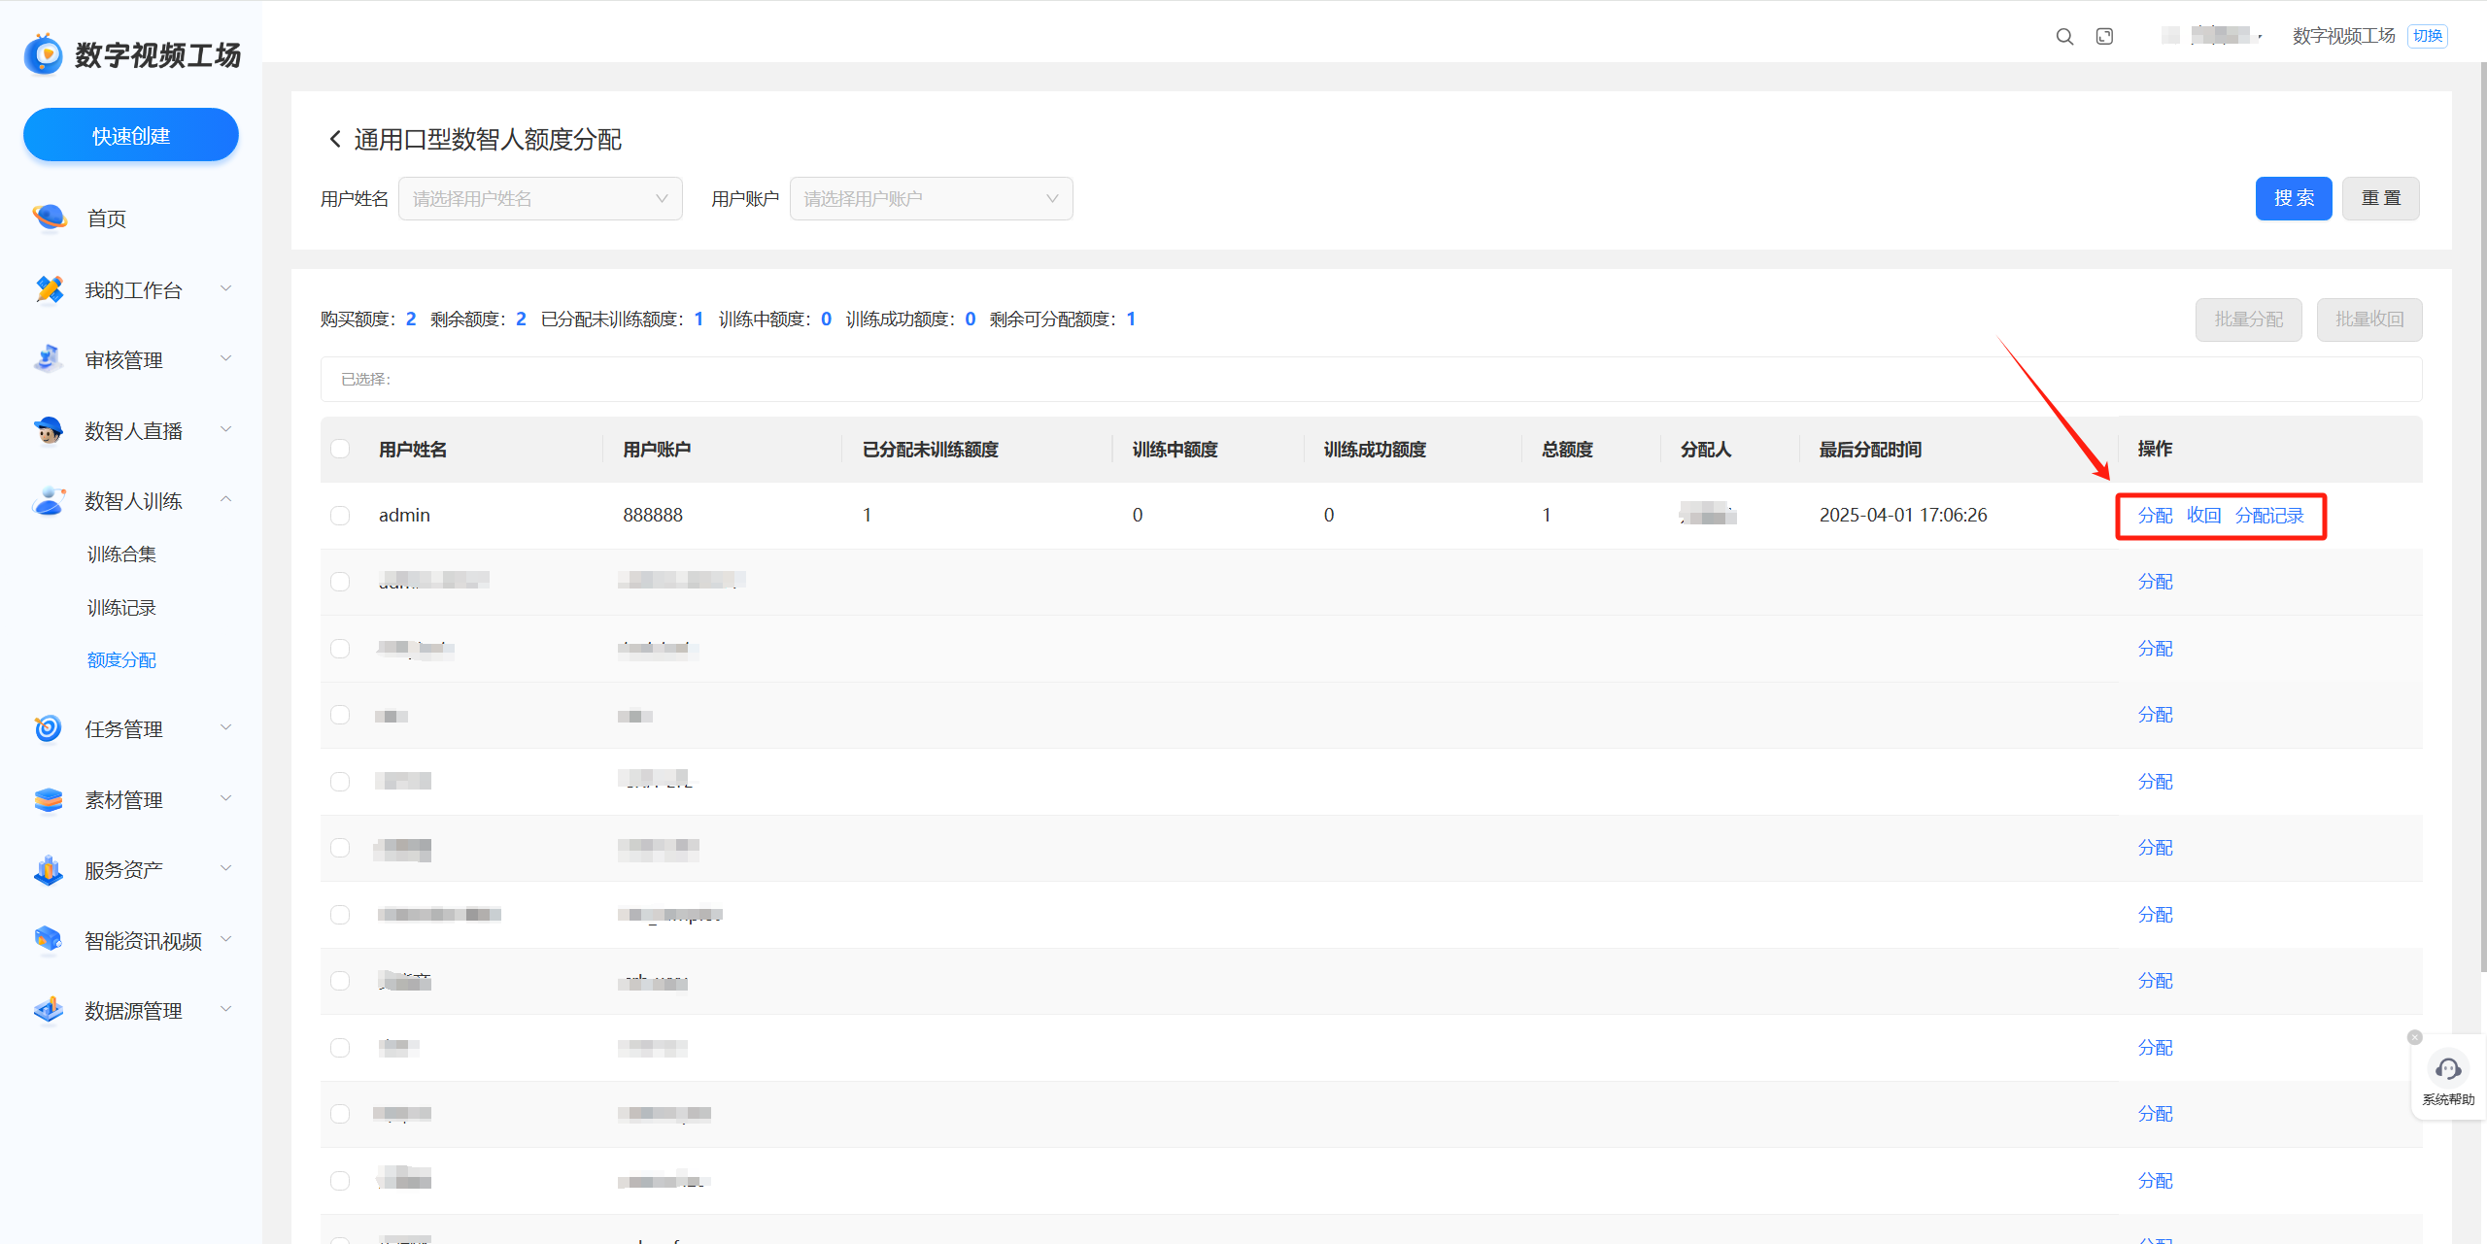The width and height of the screenshot is (2487, 1244).
Task: Click the 数智人直播 sidebar icon
Action: coord(49,429)
